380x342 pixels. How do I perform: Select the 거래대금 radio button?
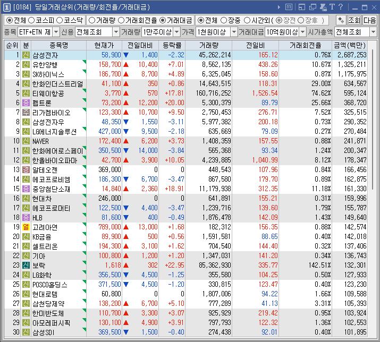(163, 20)
